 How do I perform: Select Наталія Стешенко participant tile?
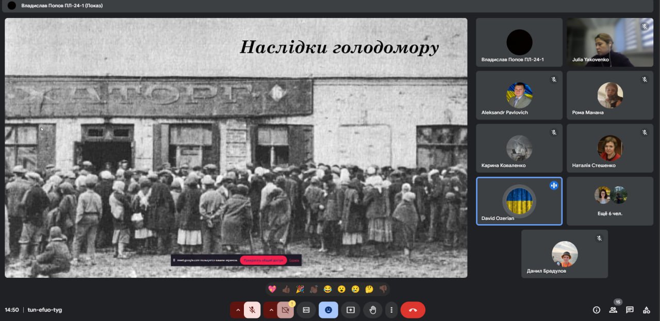click(610, 148)
